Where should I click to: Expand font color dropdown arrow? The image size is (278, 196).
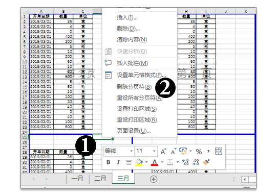coord(162,162)
